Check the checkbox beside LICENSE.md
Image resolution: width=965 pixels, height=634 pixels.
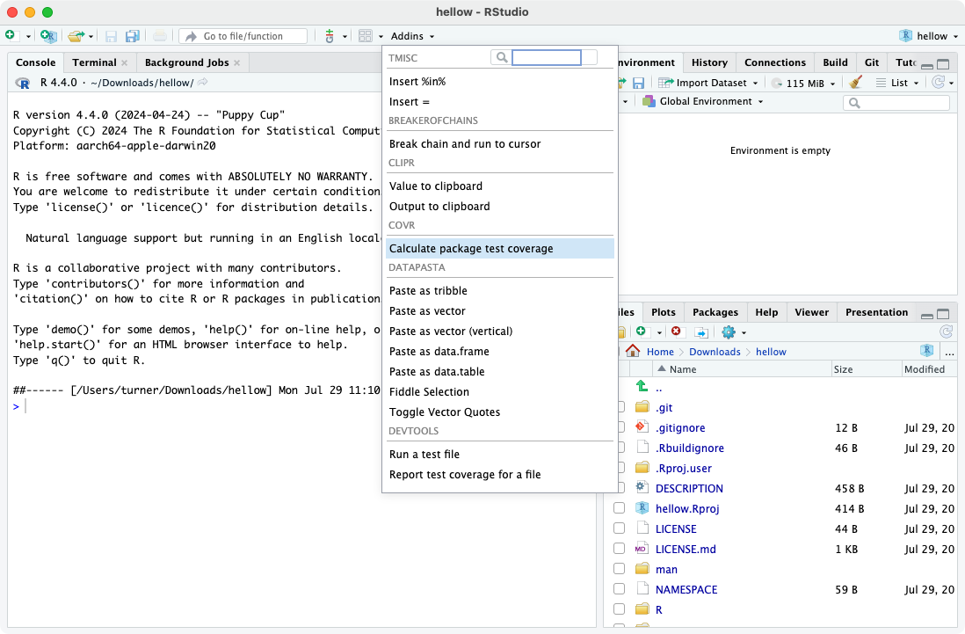620,549
